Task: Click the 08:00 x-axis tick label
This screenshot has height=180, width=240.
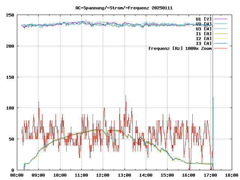Action: coord(17,175)
